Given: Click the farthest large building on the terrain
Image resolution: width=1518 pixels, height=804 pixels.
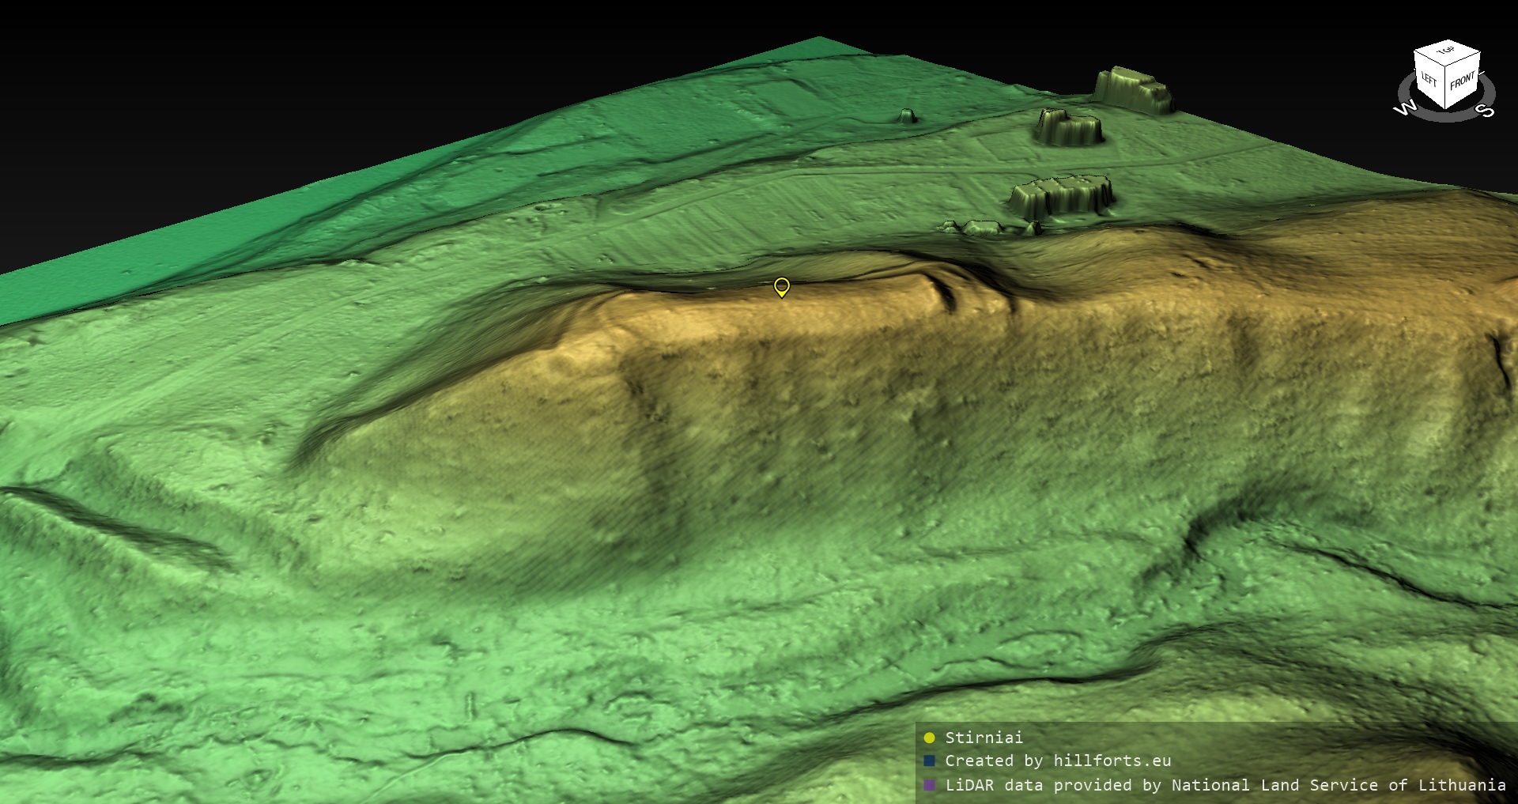Looking at the screenshot, I should [x=1131, y=87].
